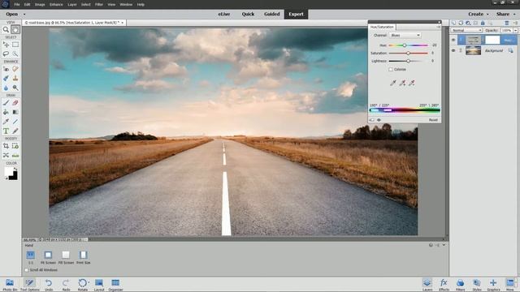This screenshot has height=292, width=520.
Task: Select the Eraser tool
Action: pos(15,103)
